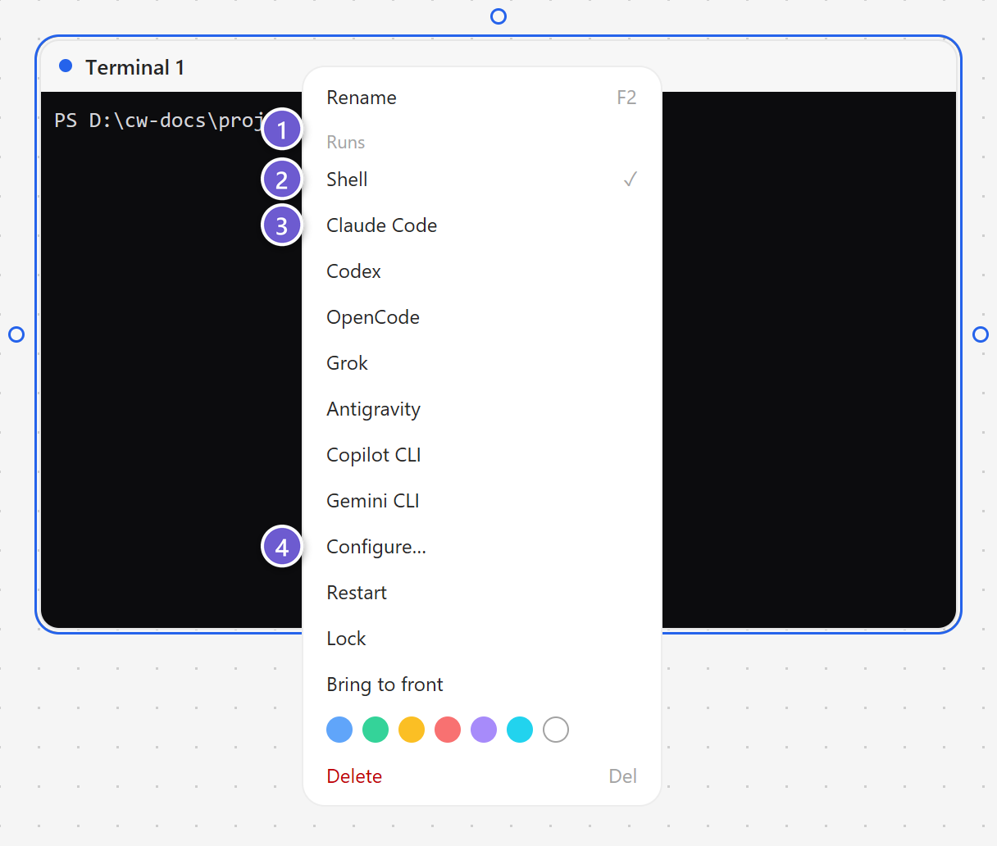Click the right connection handle of the node

tap(981, 334)
